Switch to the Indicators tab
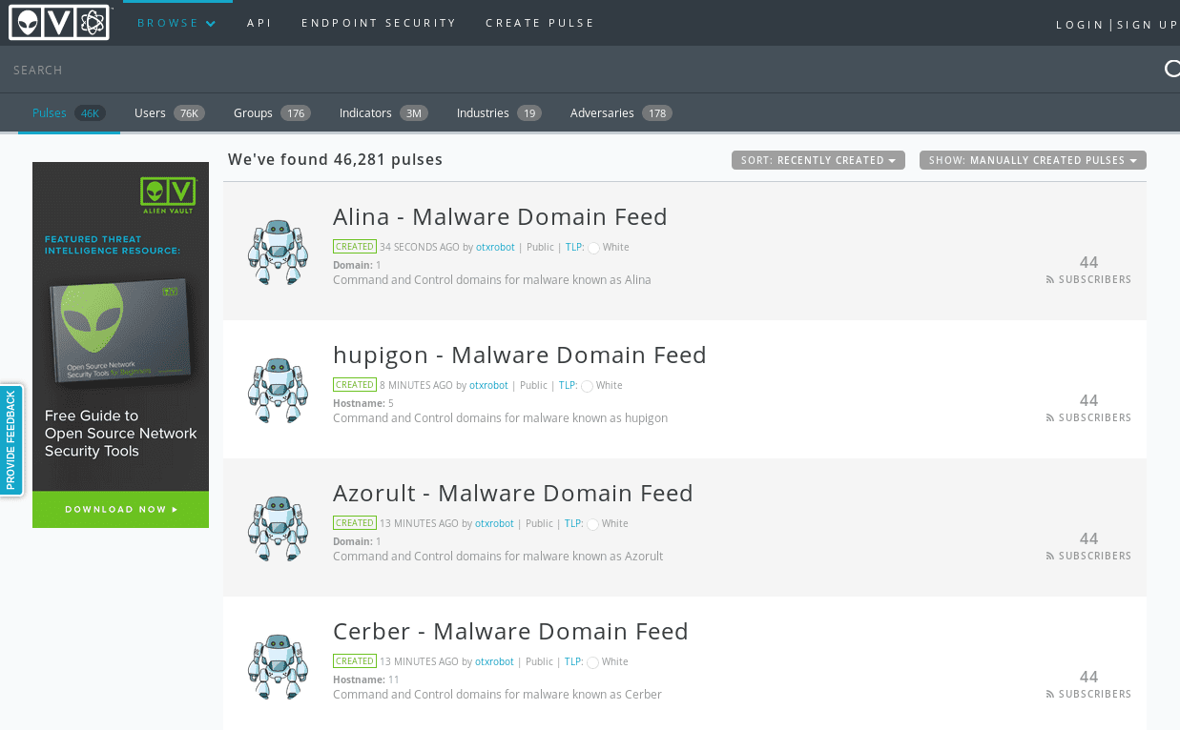 click(383, 113)
